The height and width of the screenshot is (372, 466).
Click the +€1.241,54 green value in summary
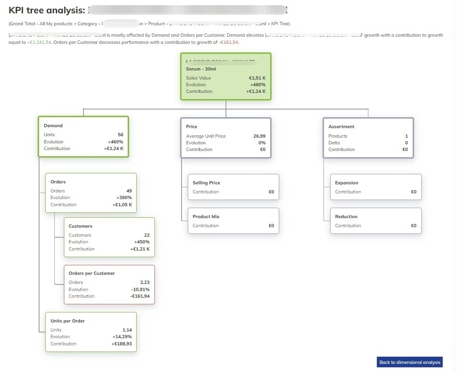[39, 42]
